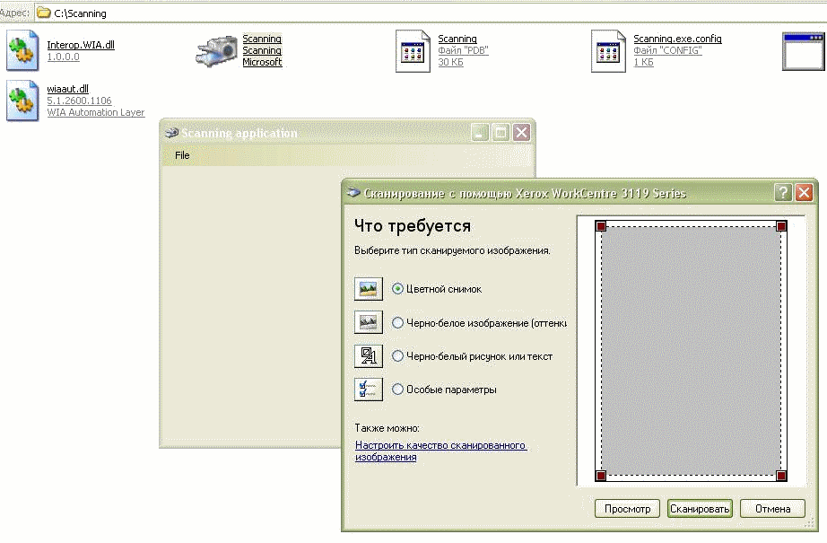This screenshot has height=543, width=827.
Task: Click the 30 КБ size text
Action: tap(450, 62)
